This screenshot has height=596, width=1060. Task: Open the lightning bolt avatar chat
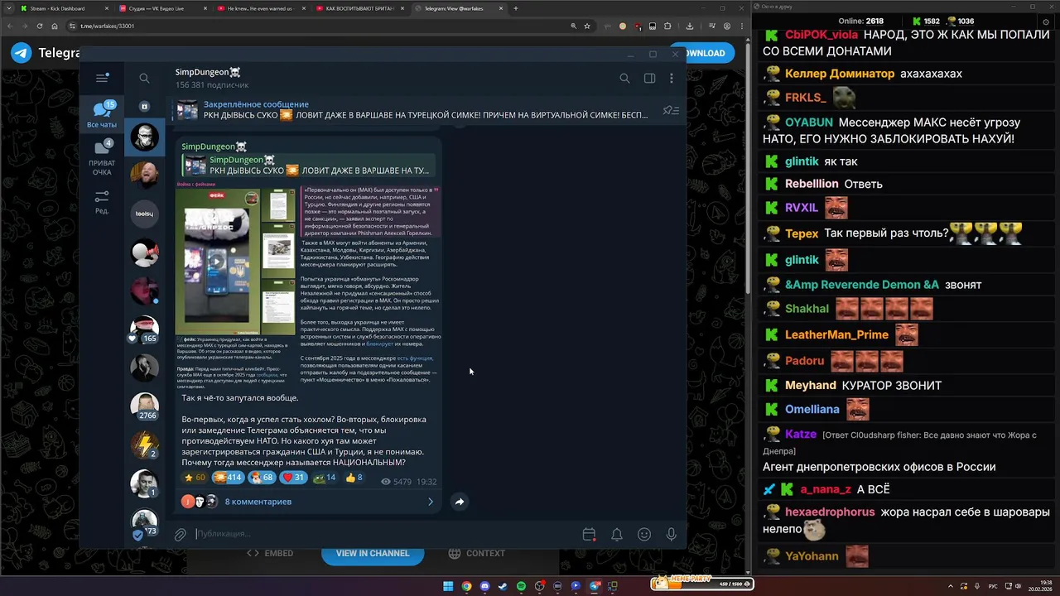click(x=145, y=445)
